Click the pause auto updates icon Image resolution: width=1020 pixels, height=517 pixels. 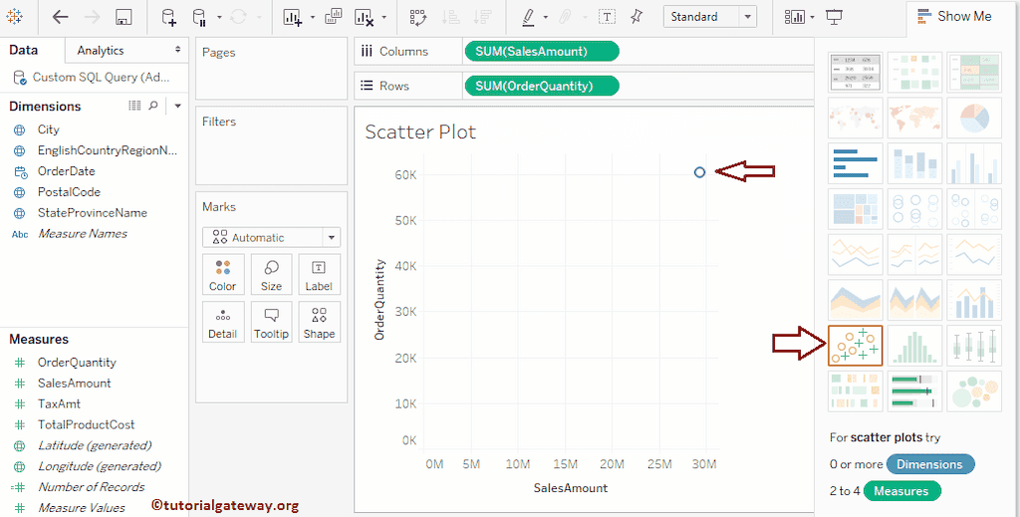pos(200,18)
